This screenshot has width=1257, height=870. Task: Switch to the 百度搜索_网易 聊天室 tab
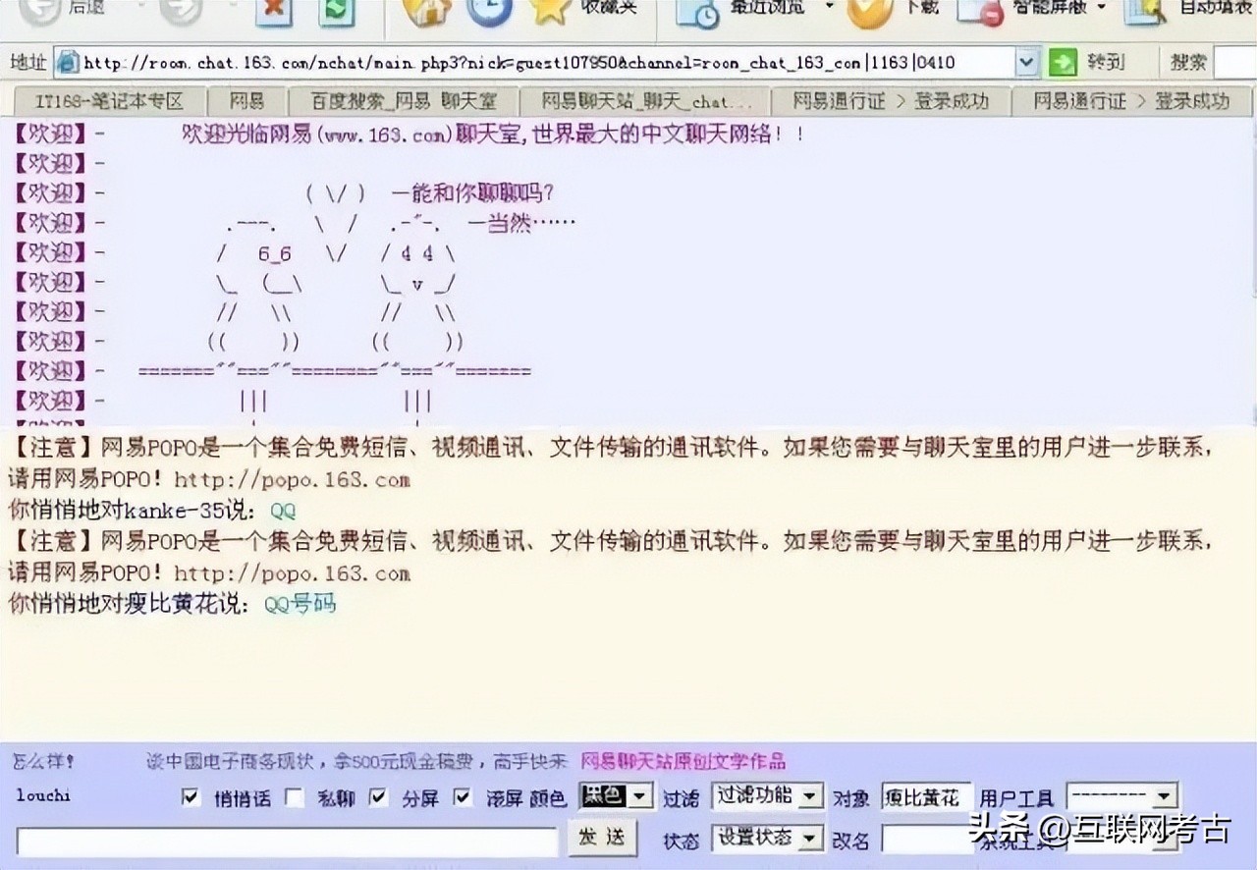pyautogui.click(x=403, y=101)
